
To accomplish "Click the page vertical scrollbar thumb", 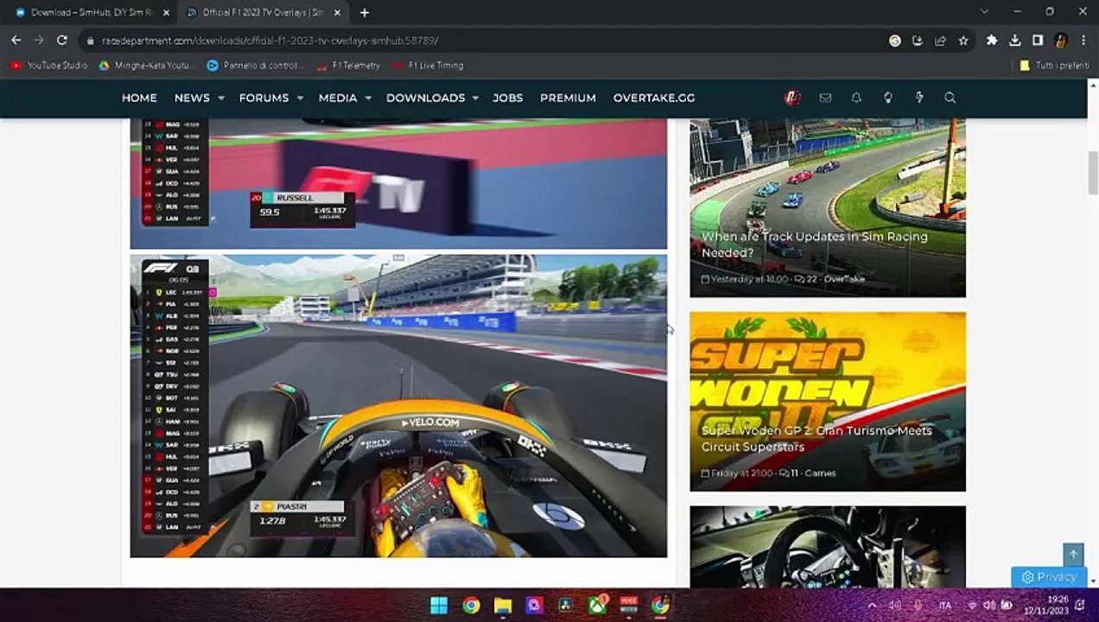I will tap(1092, 173).
